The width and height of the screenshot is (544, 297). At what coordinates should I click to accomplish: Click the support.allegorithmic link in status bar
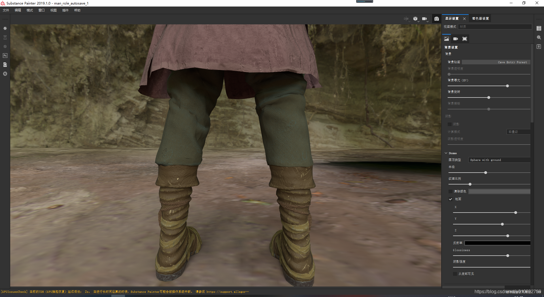pyautogui.click(x=228, y=292)
